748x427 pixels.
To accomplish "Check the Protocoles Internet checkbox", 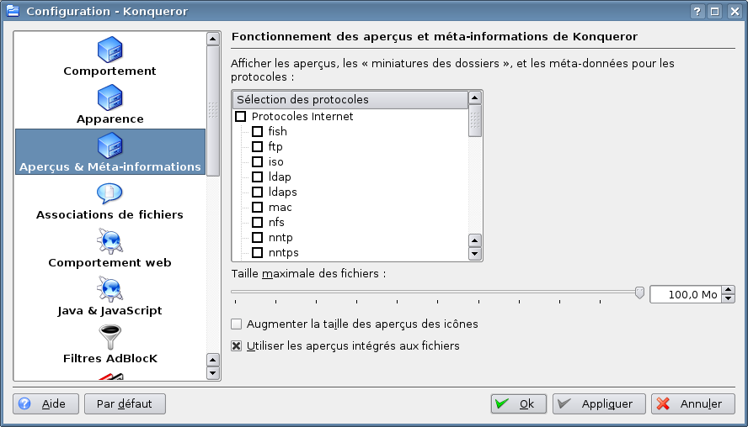I will click(x=241, y=117).
